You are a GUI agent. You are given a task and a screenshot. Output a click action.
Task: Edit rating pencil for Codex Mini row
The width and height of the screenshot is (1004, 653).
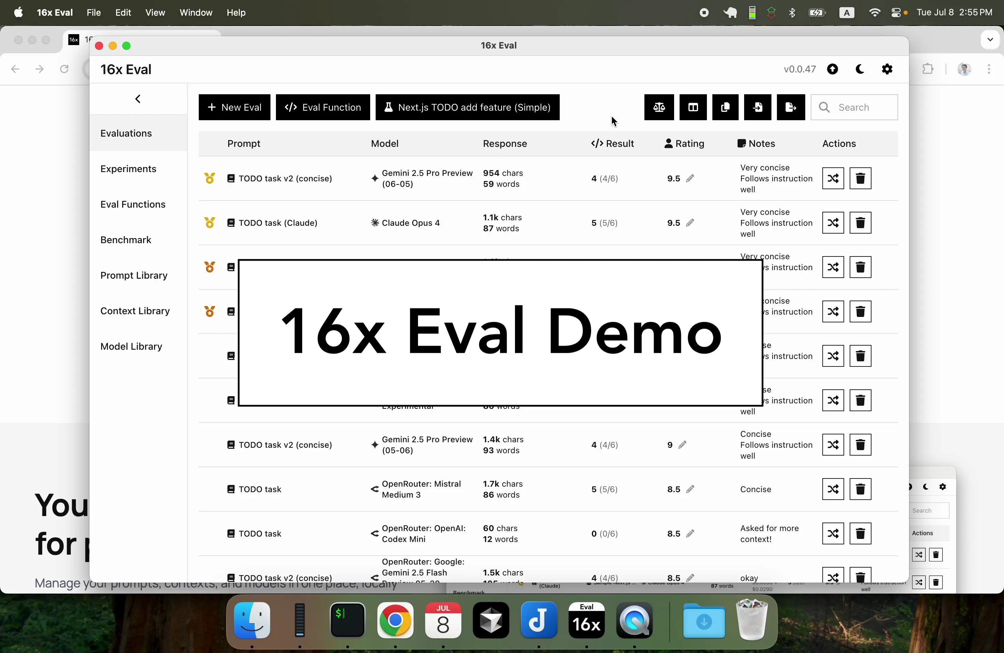click(x=690, y=534)
